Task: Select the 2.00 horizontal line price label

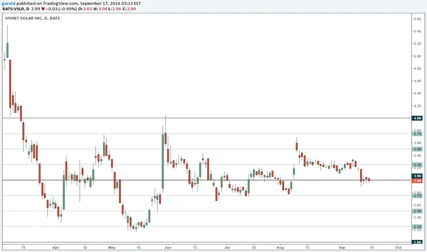Action: click(417, 242)
